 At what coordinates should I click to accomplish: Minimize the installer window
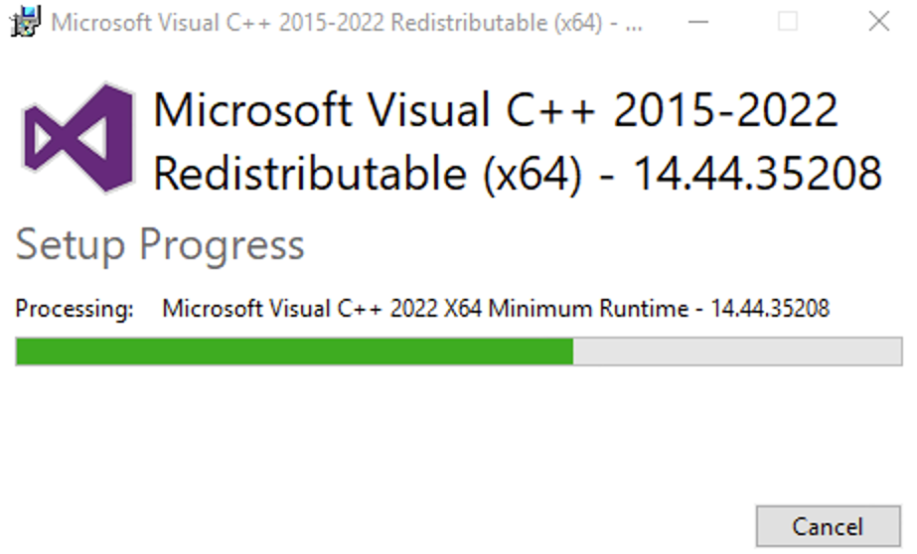tap(696, 22)
